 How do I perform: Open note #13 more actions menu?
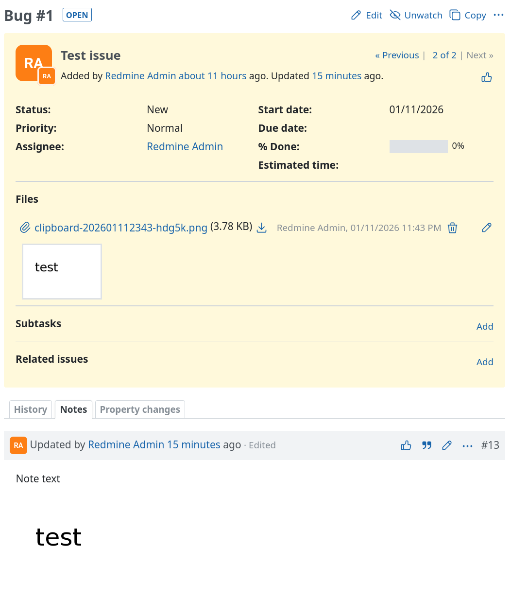(467, 445)
